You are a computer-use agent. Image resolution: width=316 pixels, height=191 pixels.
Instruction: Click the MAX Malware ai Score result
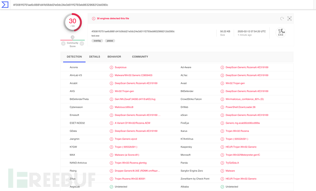(127, 155)
